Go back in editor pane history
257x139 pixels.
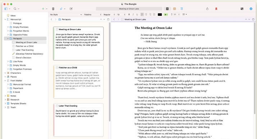[x=114, y=19]
